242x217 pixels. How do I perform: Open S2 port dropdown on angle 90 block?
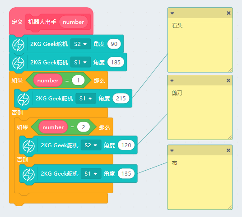pos(80,44)
